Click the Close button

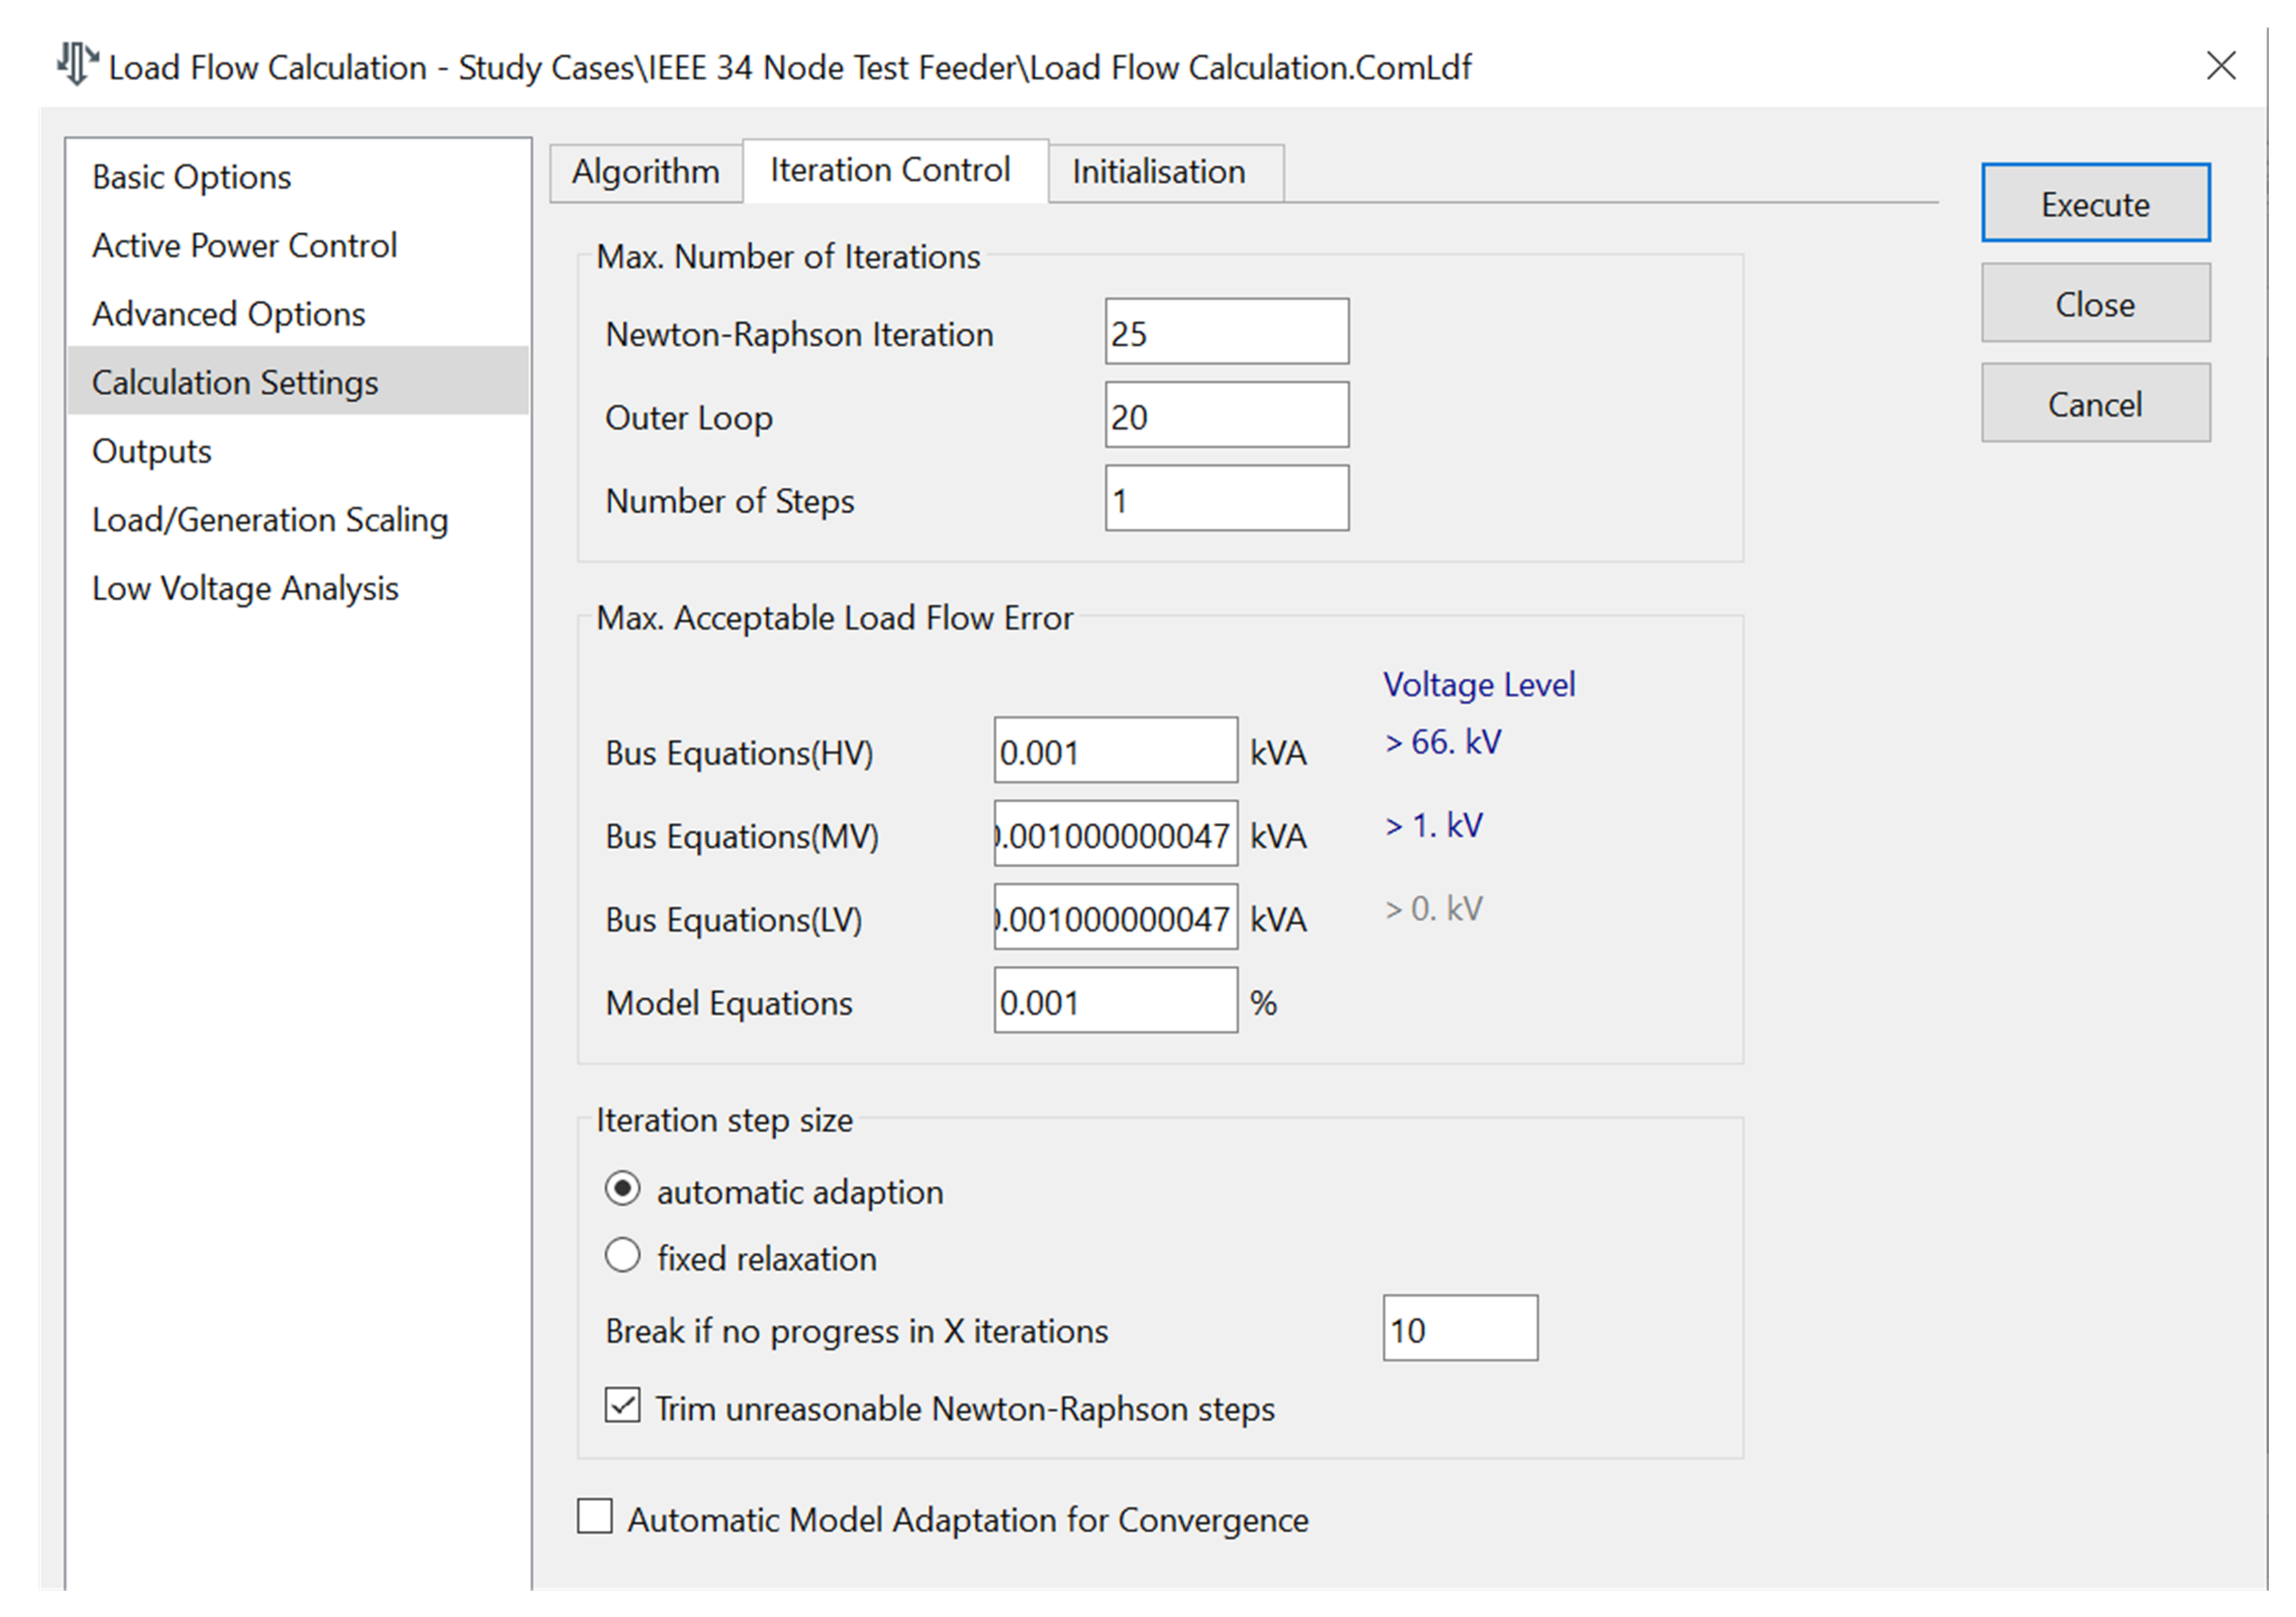[x=2095, y=304]
